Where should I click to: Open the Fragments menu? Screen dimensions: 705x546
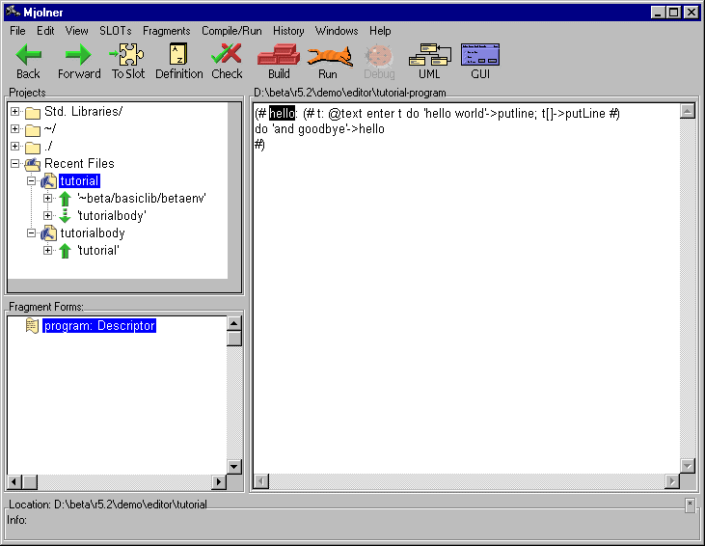(x=166, y=31)
